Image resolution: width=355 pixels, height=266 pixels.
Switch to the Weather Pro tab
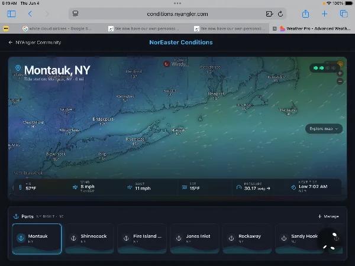click(315, 28)
